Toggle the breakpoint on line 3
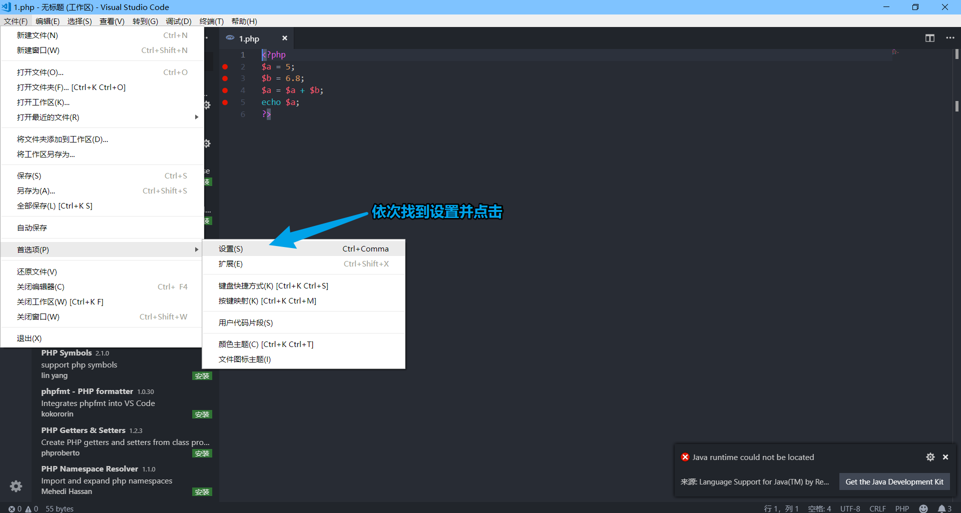Viewport: 961px width, 513px height. click(225, 78)
